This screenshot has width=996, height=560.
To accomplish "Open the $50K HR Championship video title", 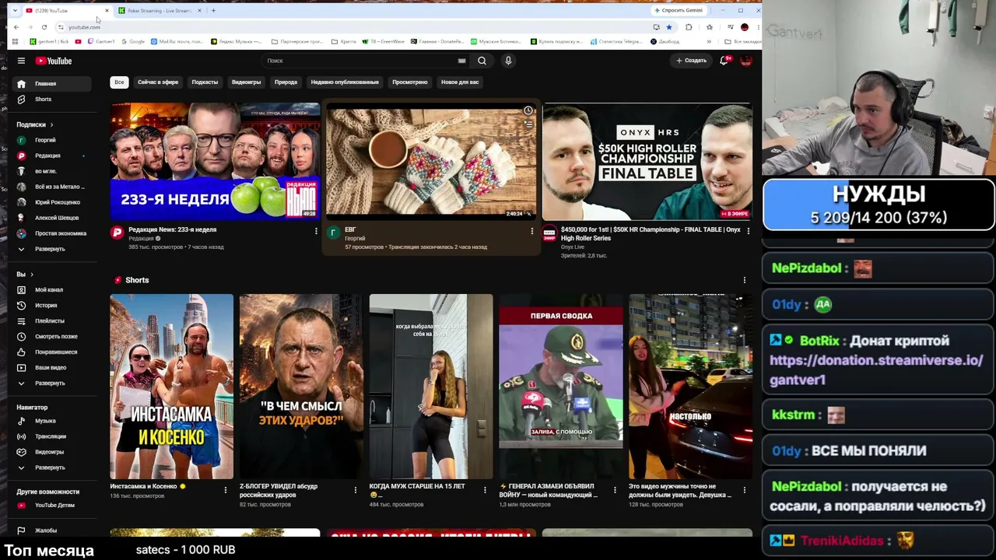I will [651, 233].
